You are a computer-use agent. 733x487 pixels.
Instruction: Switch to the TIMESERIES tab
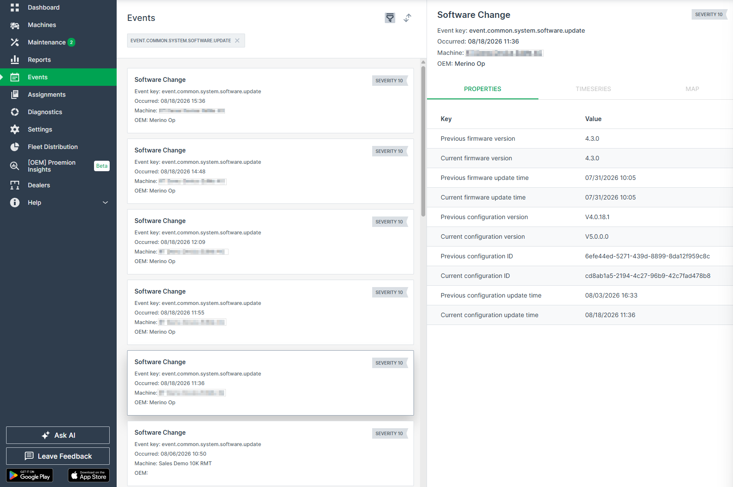593,89
